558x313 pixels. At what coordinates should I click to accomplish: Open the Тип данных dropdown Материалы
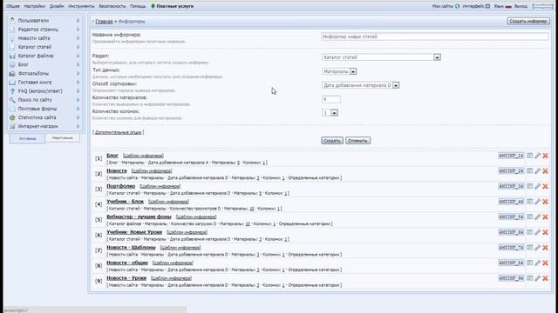pos(339,71)
